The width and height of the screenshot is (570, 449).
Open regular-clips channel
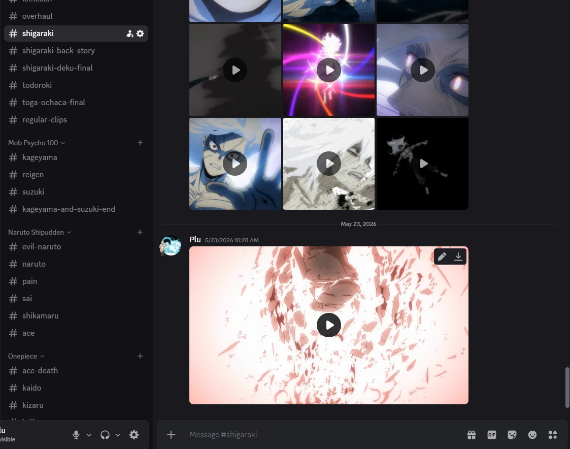76,120
